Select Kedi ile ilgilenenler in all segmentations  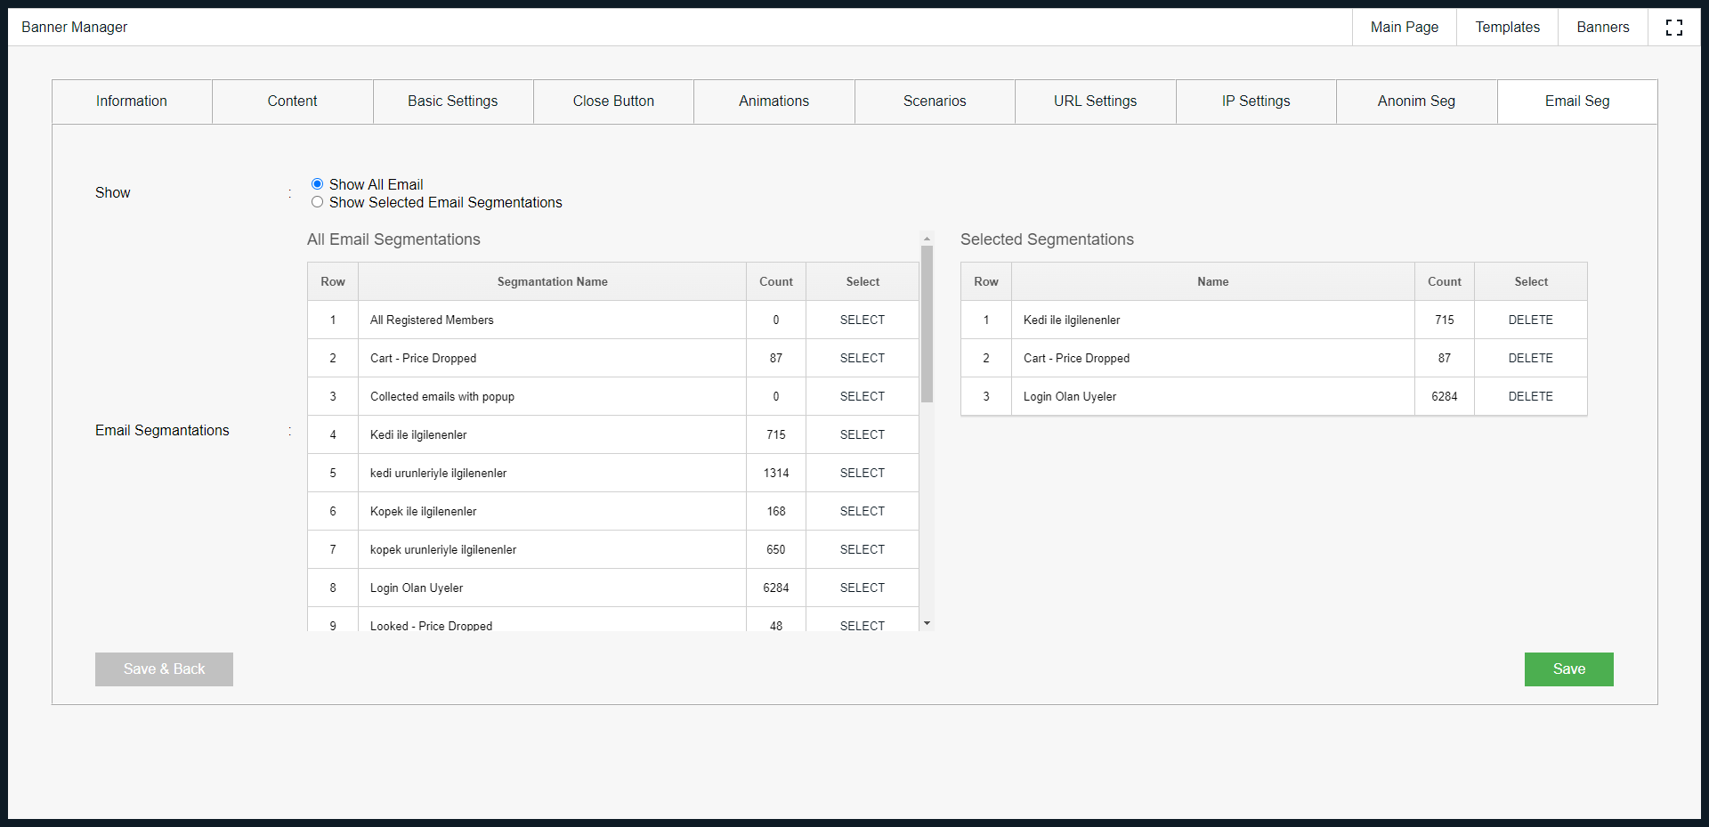[863, 435]
